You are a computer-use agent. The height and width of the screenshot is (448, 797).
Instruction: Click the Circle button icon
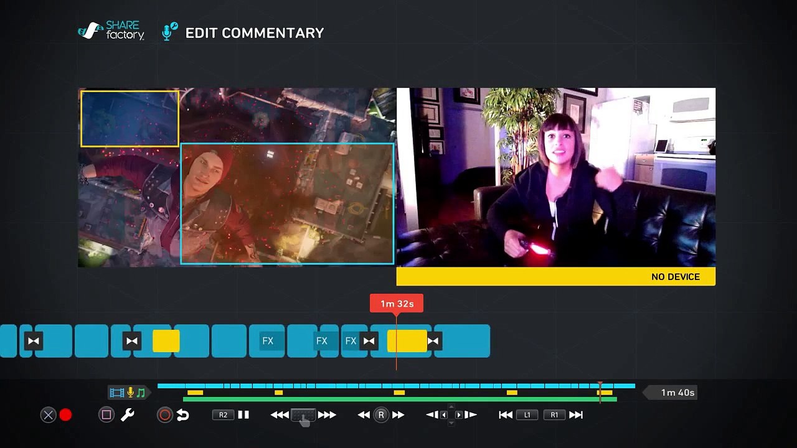[x=164, y=415]
